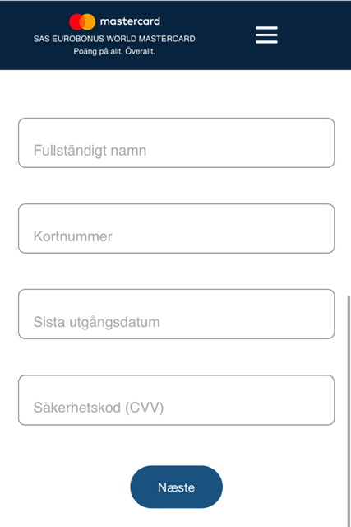Focus the Säkerhetskod (CVV) input field
Screen dimensions: 351x527
pyautogui.click(x=177, y=400)
